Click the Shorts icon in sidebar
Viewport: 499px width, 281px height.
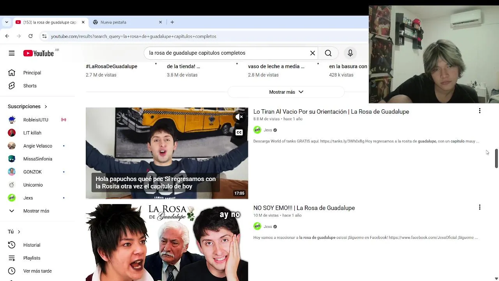click(12, 86)
